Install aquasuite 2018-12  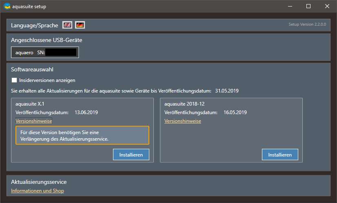(x=280, y=154)
